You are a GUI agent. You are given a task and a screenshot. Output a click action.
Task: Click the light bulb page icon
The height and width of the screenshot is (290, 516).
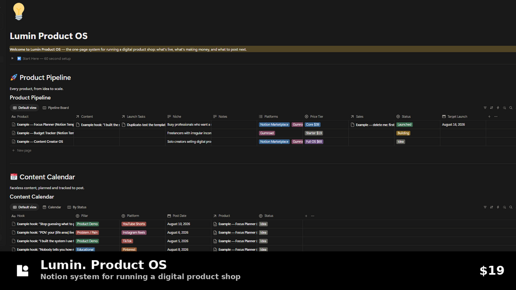tap(19, 11)
